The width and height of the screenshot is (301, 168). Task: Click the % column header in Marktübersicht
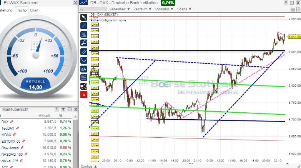(61, 116)
